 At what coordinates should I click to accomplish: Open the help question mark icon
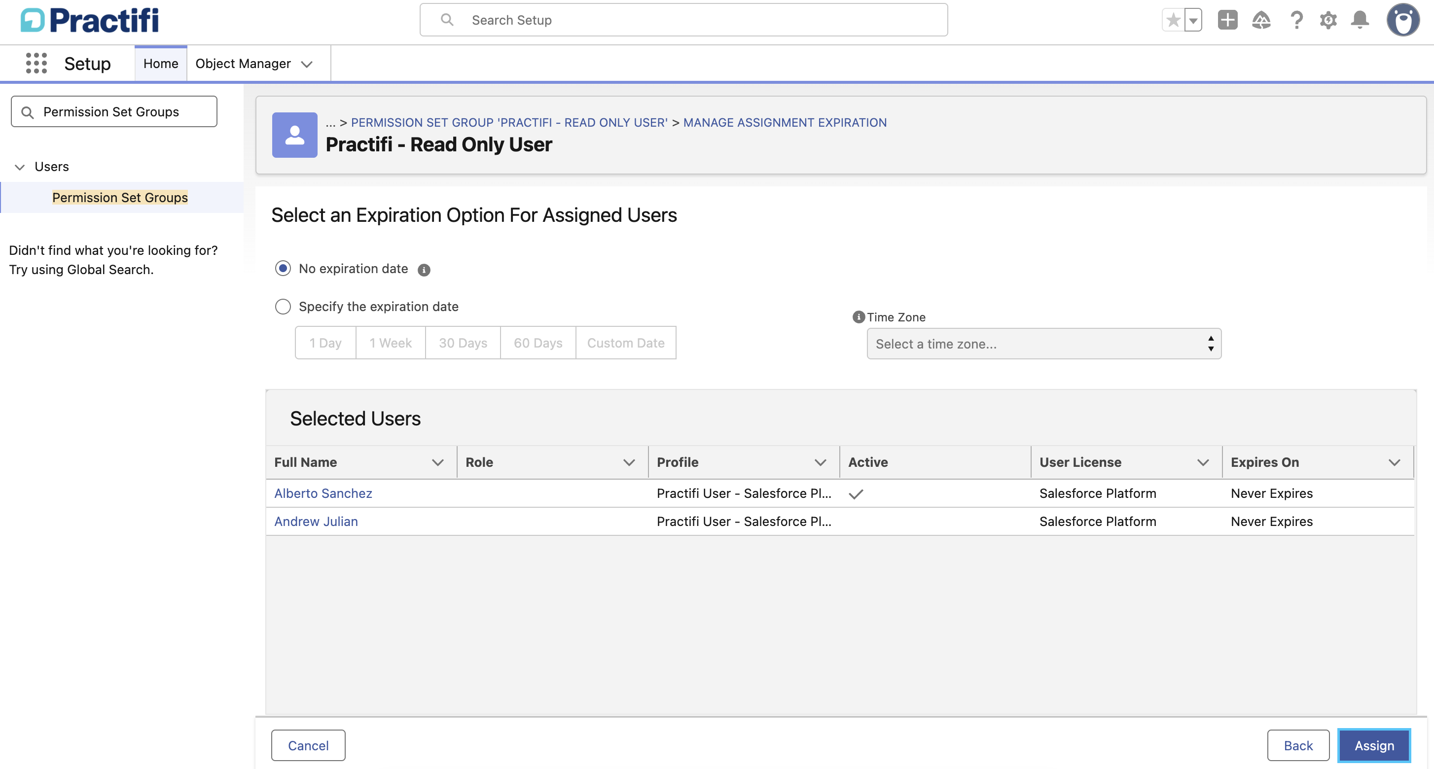click(1296, 21)
